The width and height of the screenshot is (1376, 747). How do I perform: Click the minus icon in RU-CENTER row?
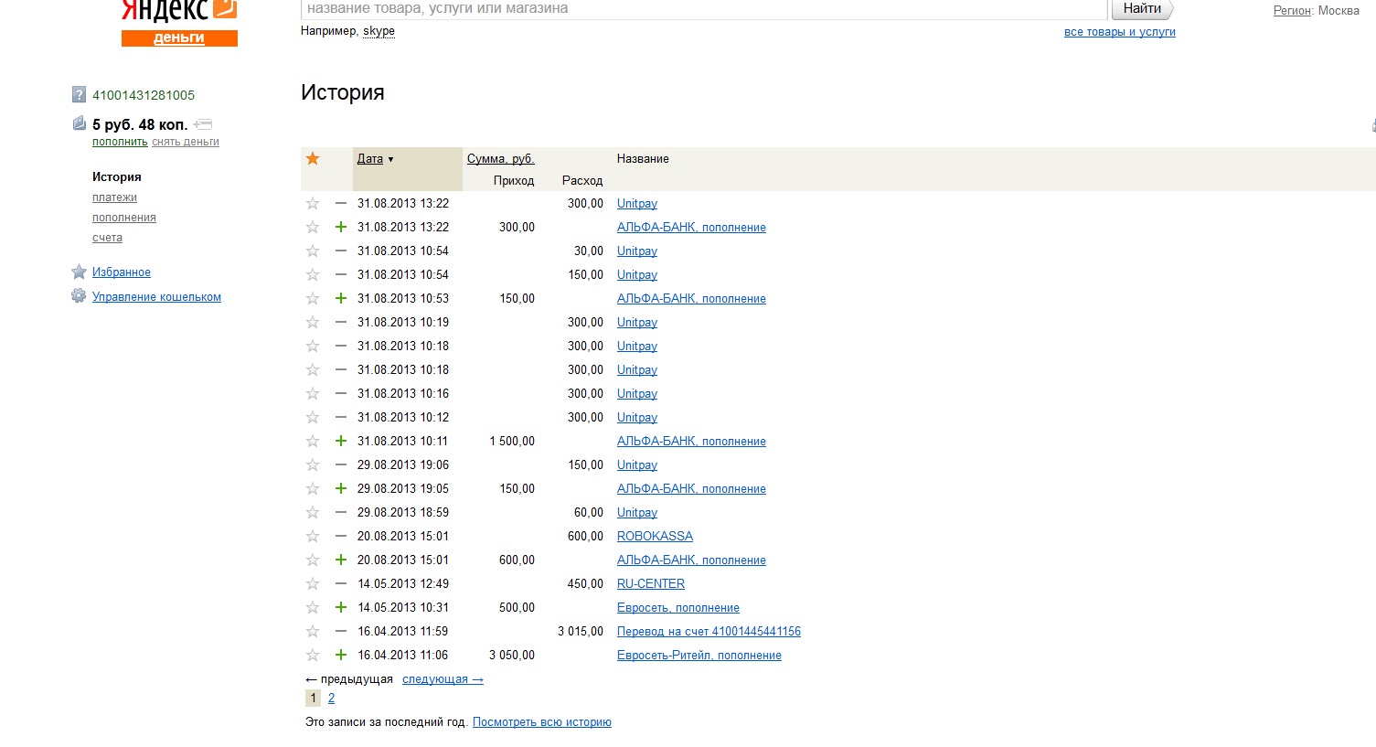pyautogui.click(x=341, y=583)
